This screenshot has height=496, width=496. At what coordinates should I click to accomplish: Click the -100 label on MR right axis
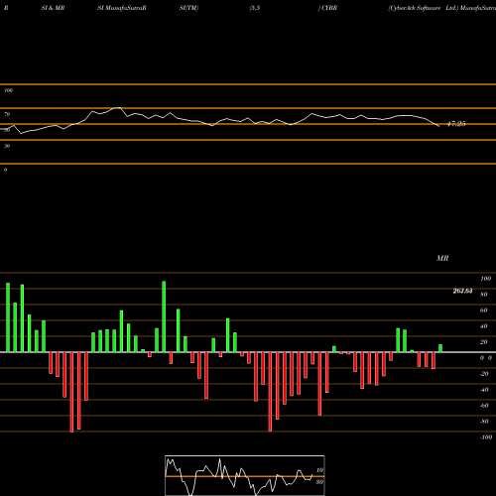point(486,437)
